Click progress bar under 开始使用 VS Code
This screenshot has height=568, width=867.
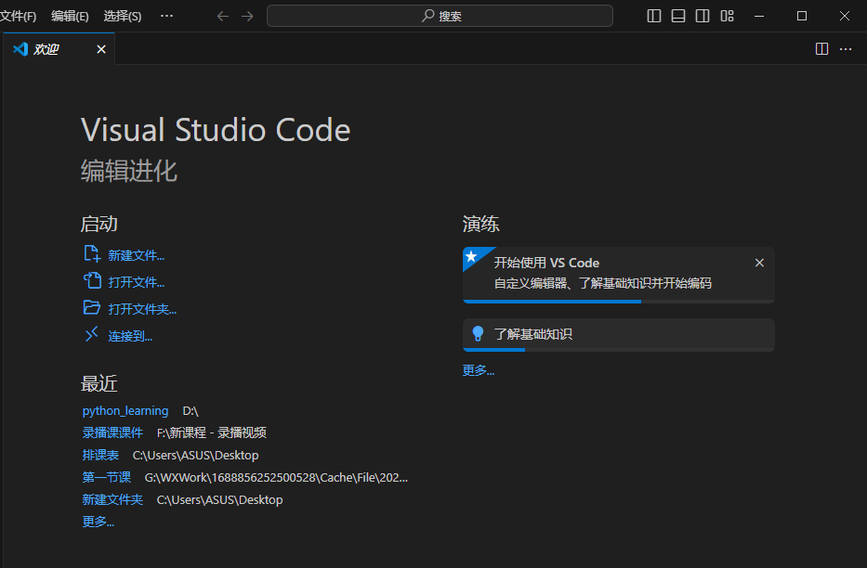coord(618,302)
